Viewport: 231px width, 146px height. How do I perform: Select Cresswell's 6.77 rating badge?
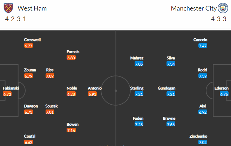pos(29,46)
